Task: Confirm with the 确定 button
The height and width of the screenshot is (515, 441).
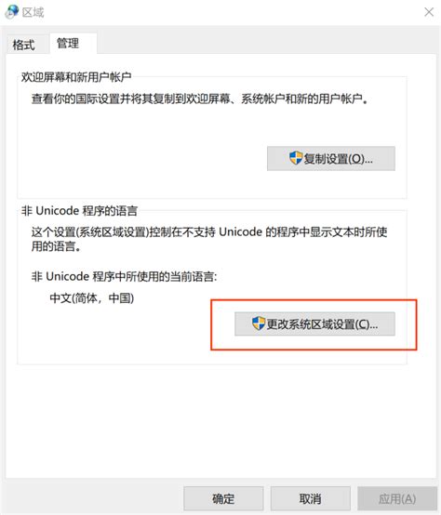Action: [x=223, y=498]
